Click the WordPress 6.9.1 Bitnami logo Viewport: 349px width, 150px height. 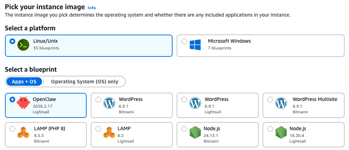(x=109, y=103)
